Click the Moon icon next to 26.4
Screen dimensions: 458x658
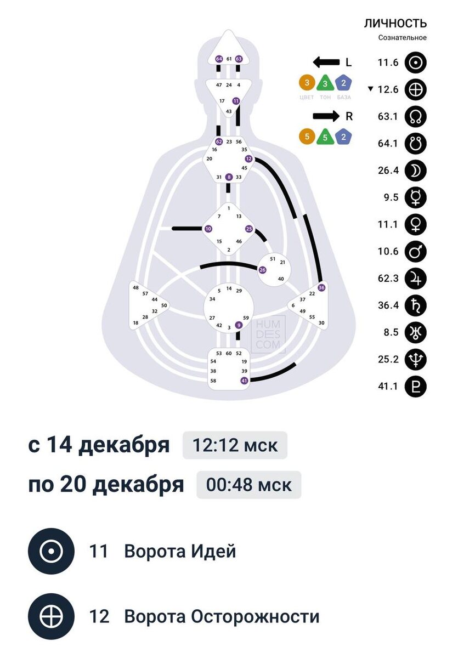click(x=415, y=171)
